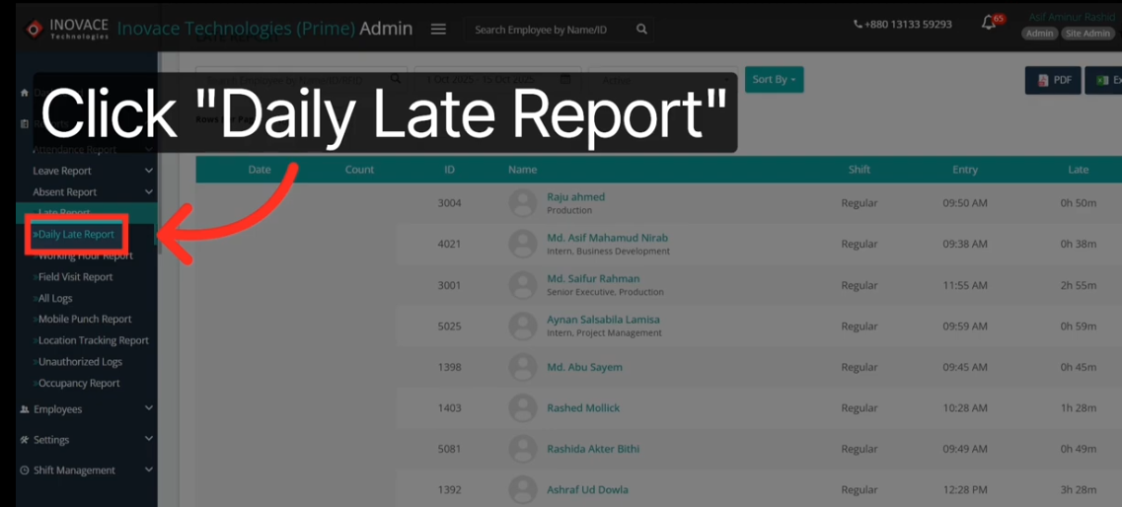Open Md. Saifur Rahman employee link
Image resolution: width=1122 pixels, height=507 pixels.
click(x=593, y=278)
